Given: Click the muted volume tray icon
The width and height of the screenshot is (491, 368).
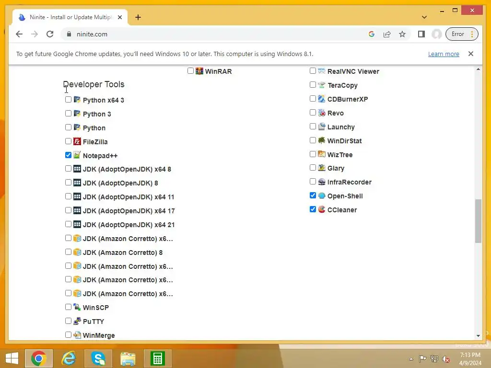Looking at the screenshot, I should point(446,359).
